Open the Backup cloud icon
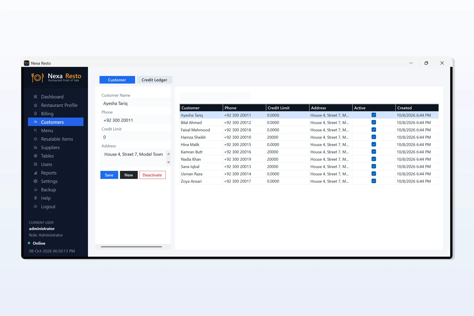Image resolution: width=474 pixels, height=316 pixels. point(36,190)
